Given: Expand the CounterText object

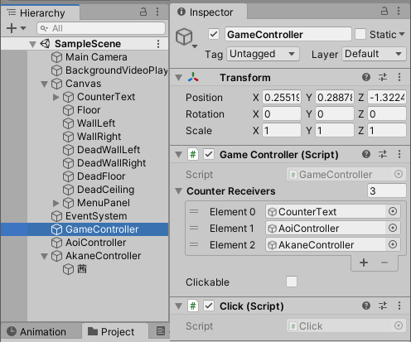Looking at the screenshot, I should [56, 97].
